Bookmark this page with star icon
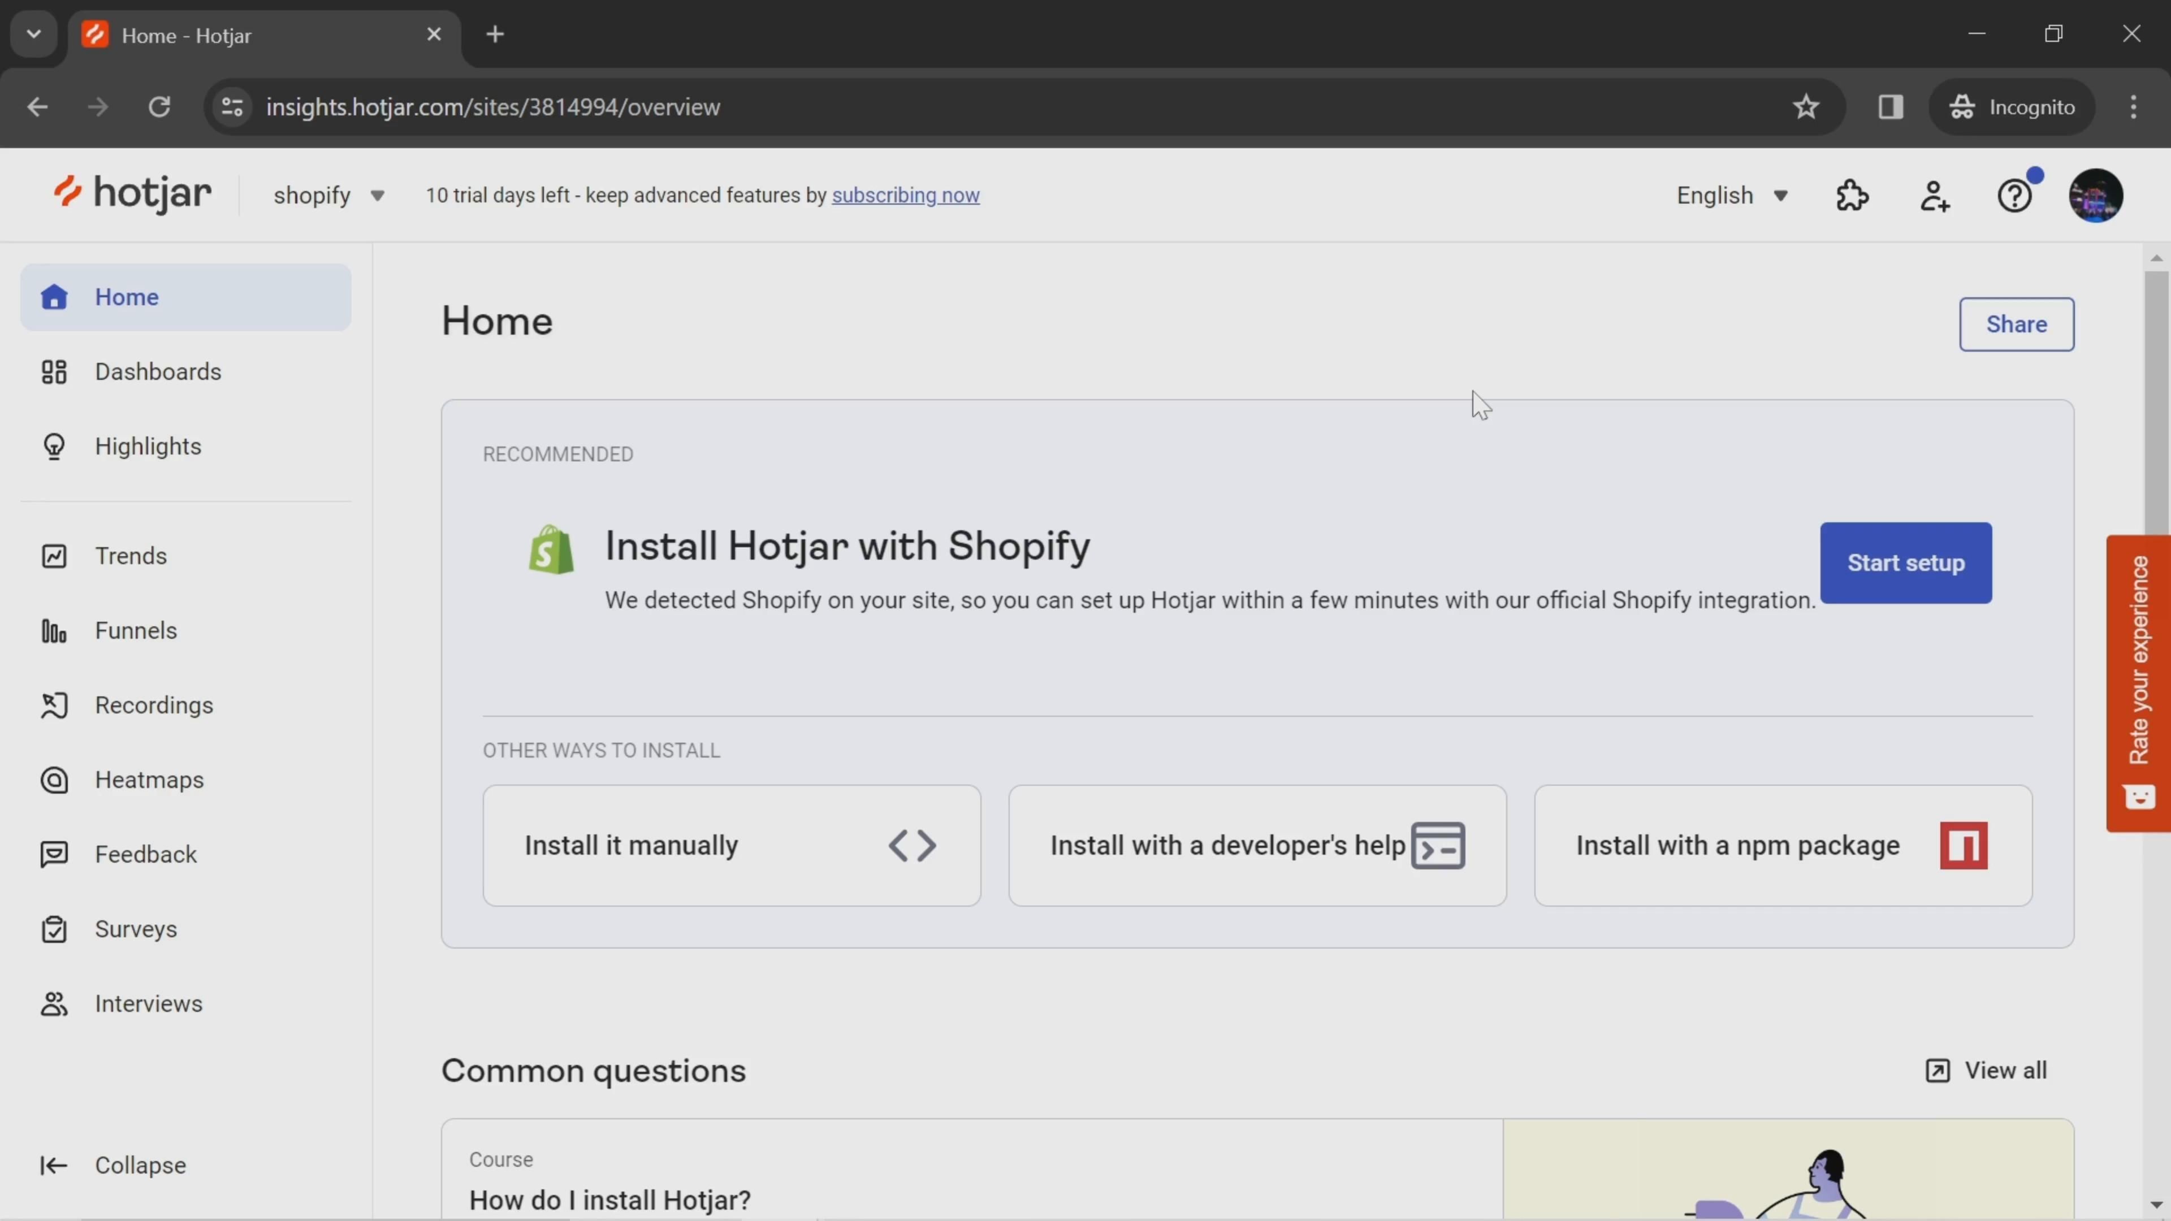This screenshot has height=1221, width=2171. [x=1805, y=107]
